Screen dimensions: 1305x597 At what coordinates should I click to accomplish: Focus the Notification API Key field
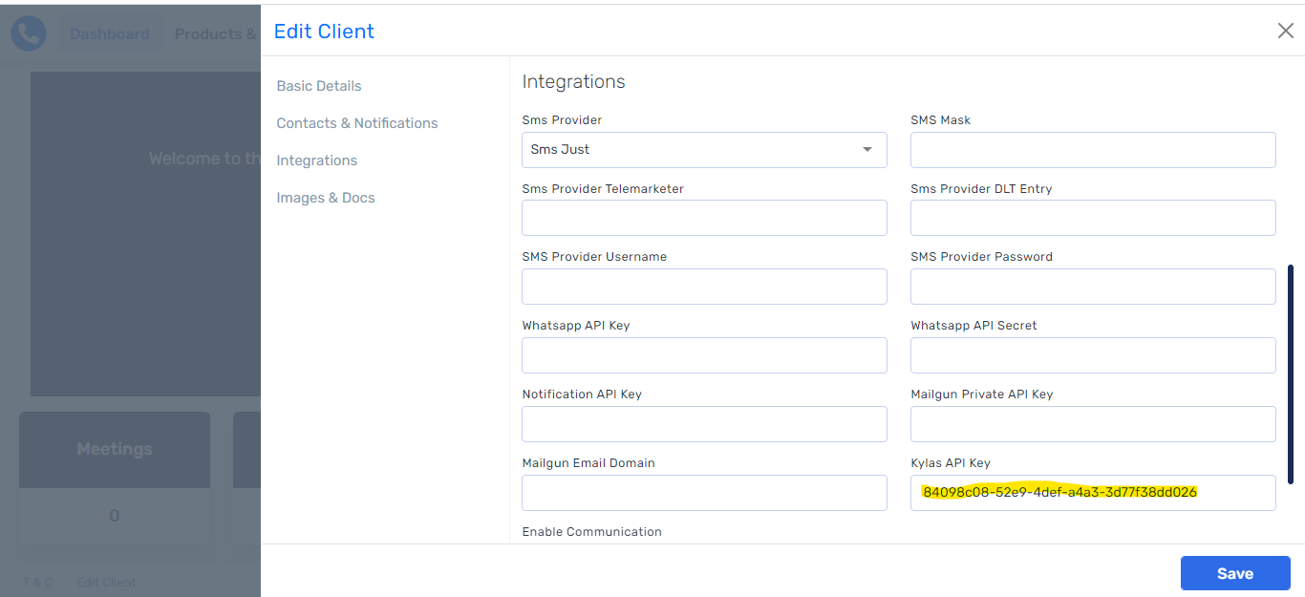704,423
